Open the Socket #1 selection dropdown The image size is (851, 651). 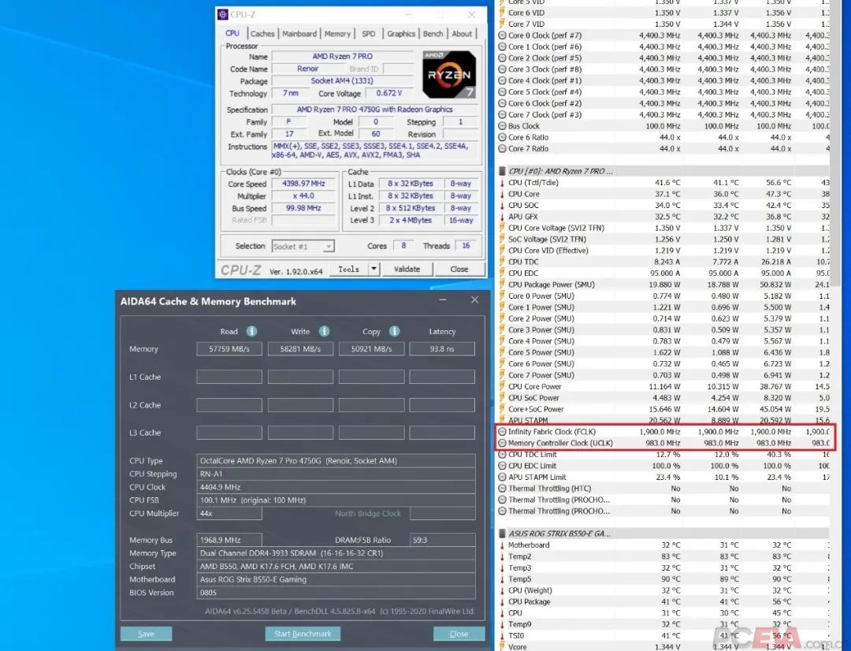point(303,247)
